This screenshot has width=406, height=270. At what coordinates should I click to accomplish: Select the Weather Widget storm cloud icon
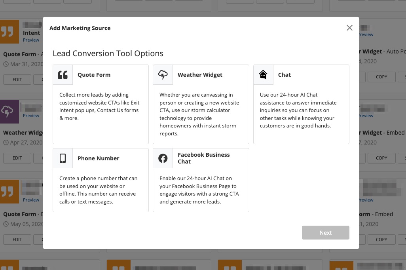point(163,75)
